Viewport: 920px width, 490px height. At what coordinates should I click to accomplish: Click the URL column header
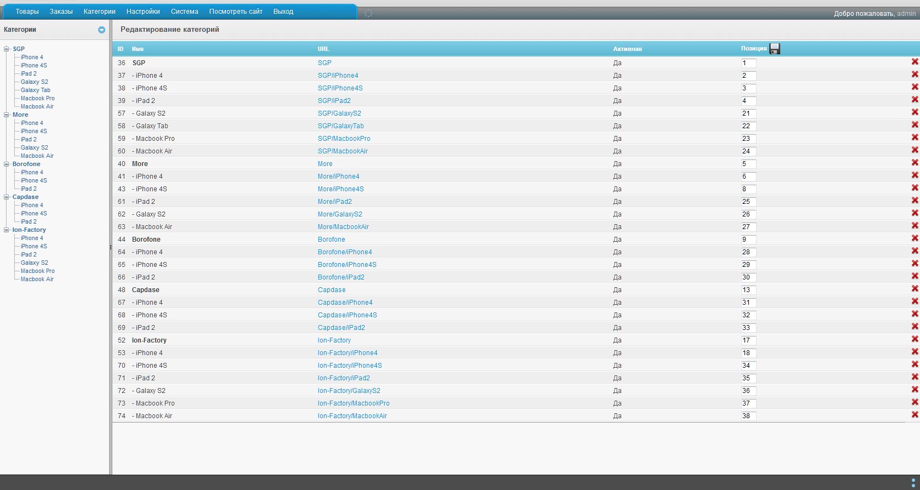(323, 49)
